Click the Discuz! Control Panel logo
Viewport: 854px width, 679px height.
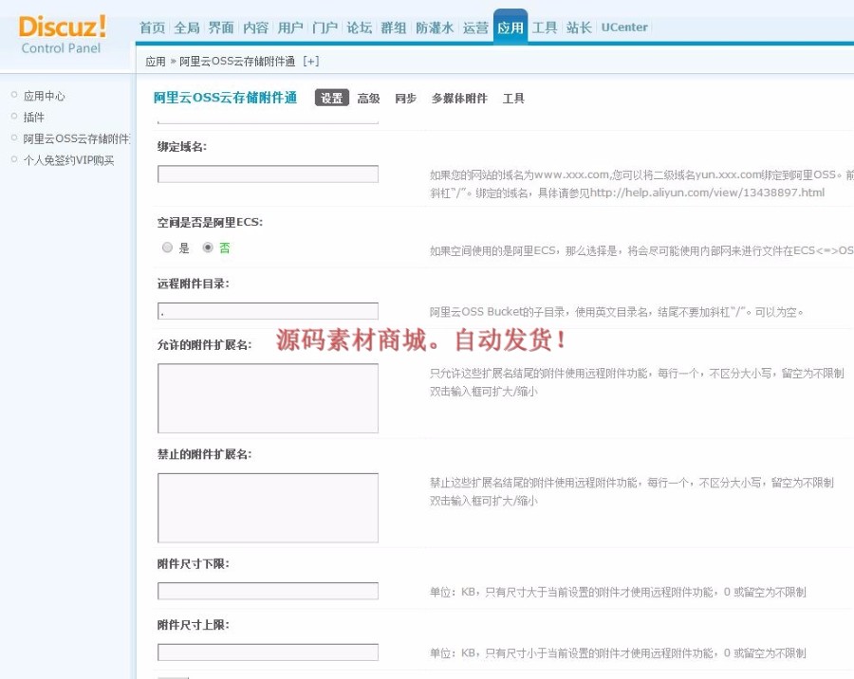pyautogui.click(x=62, y=35)
